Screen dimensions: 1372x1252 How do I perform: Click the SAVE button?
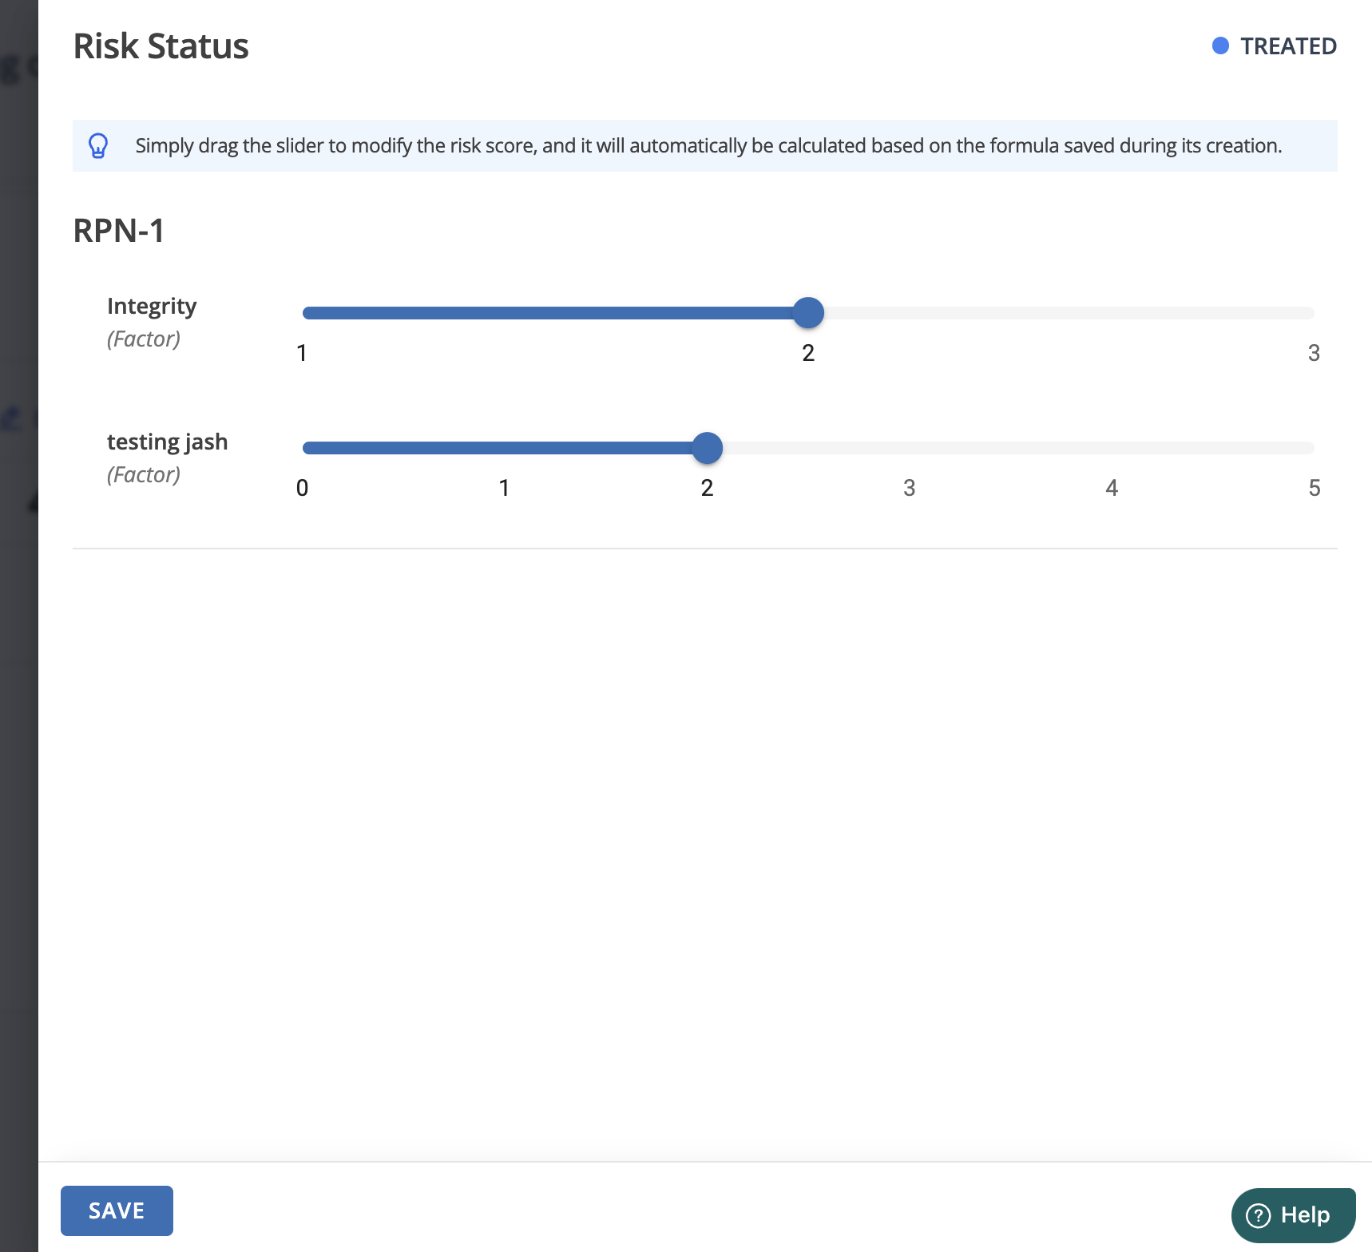117,1210
